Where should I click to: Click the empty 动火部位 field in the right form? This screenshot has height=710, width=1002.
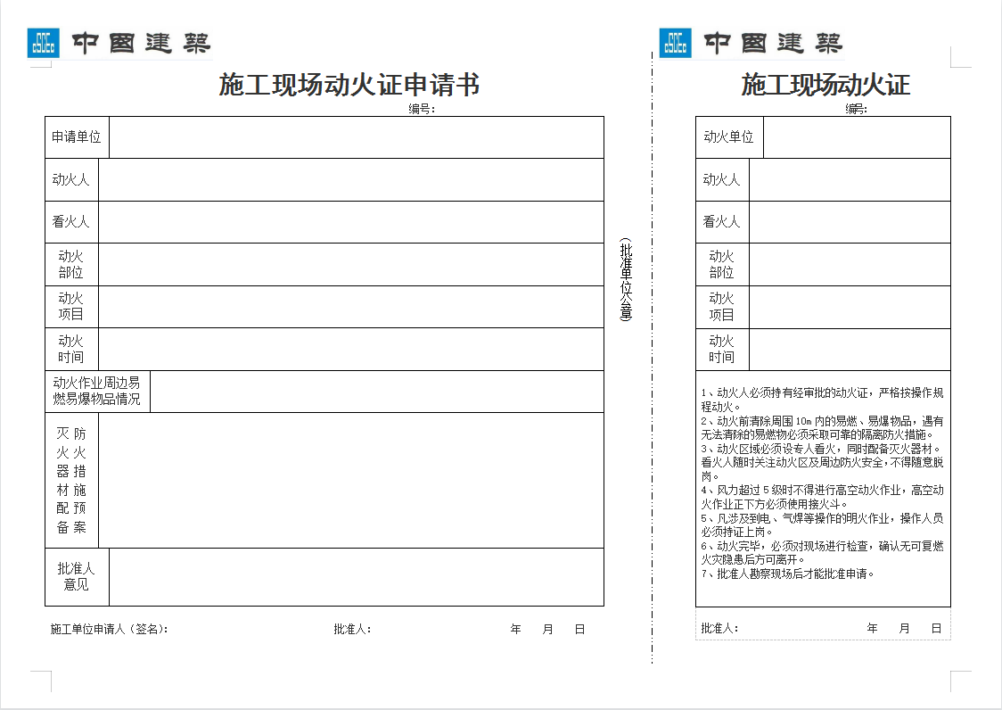coord(850,264)
